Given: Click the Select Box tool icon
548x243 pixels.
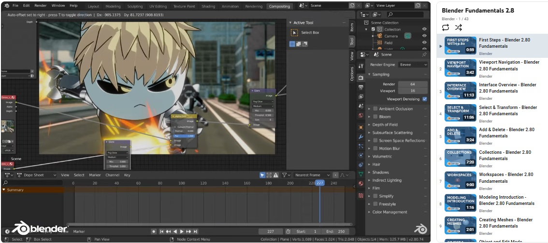Looking at the screenshot, I should [294, 32].
